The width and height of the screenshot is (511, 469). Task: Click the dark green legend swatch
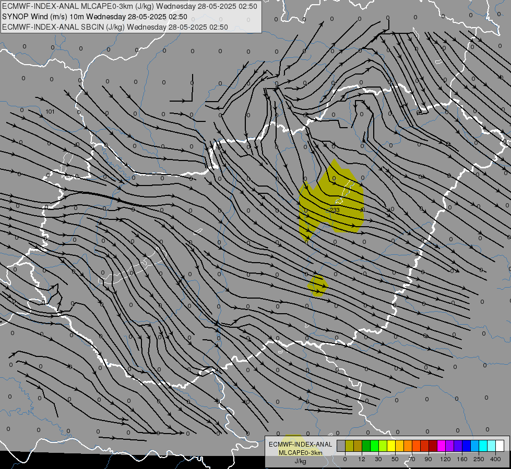point(366,446)
